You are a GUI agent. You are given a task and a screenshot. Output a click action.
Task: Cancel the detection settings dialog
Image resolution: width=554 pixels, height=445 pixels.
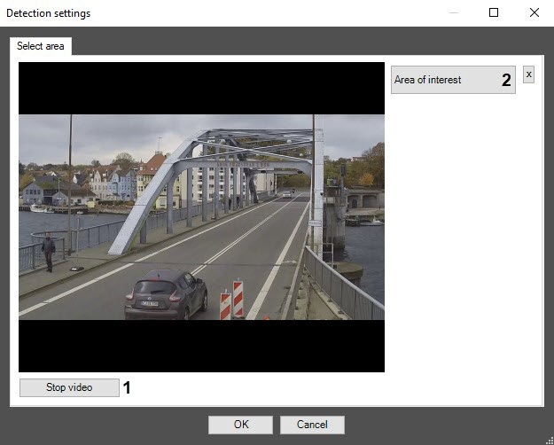pos(312,425)
